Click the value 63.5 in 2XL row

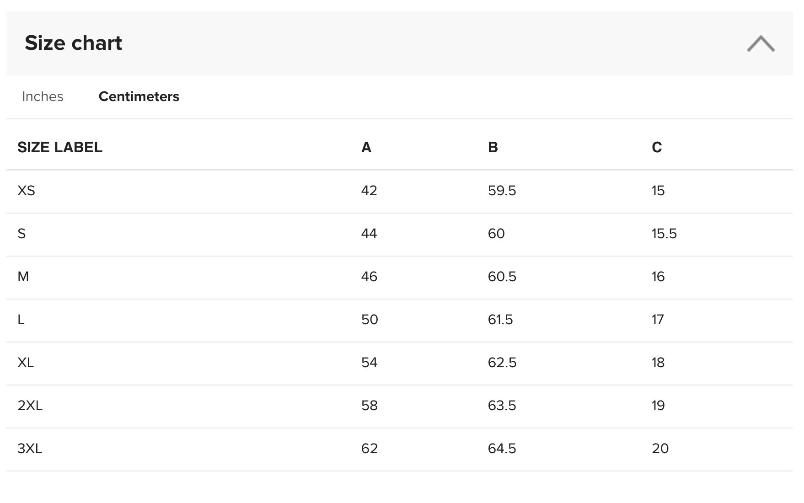click(502, 406)
